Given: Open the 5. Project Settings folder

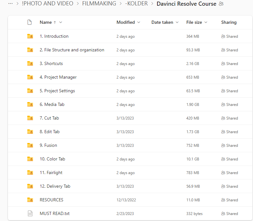Looking at the screenshot, I should click(x=57, y=91).
